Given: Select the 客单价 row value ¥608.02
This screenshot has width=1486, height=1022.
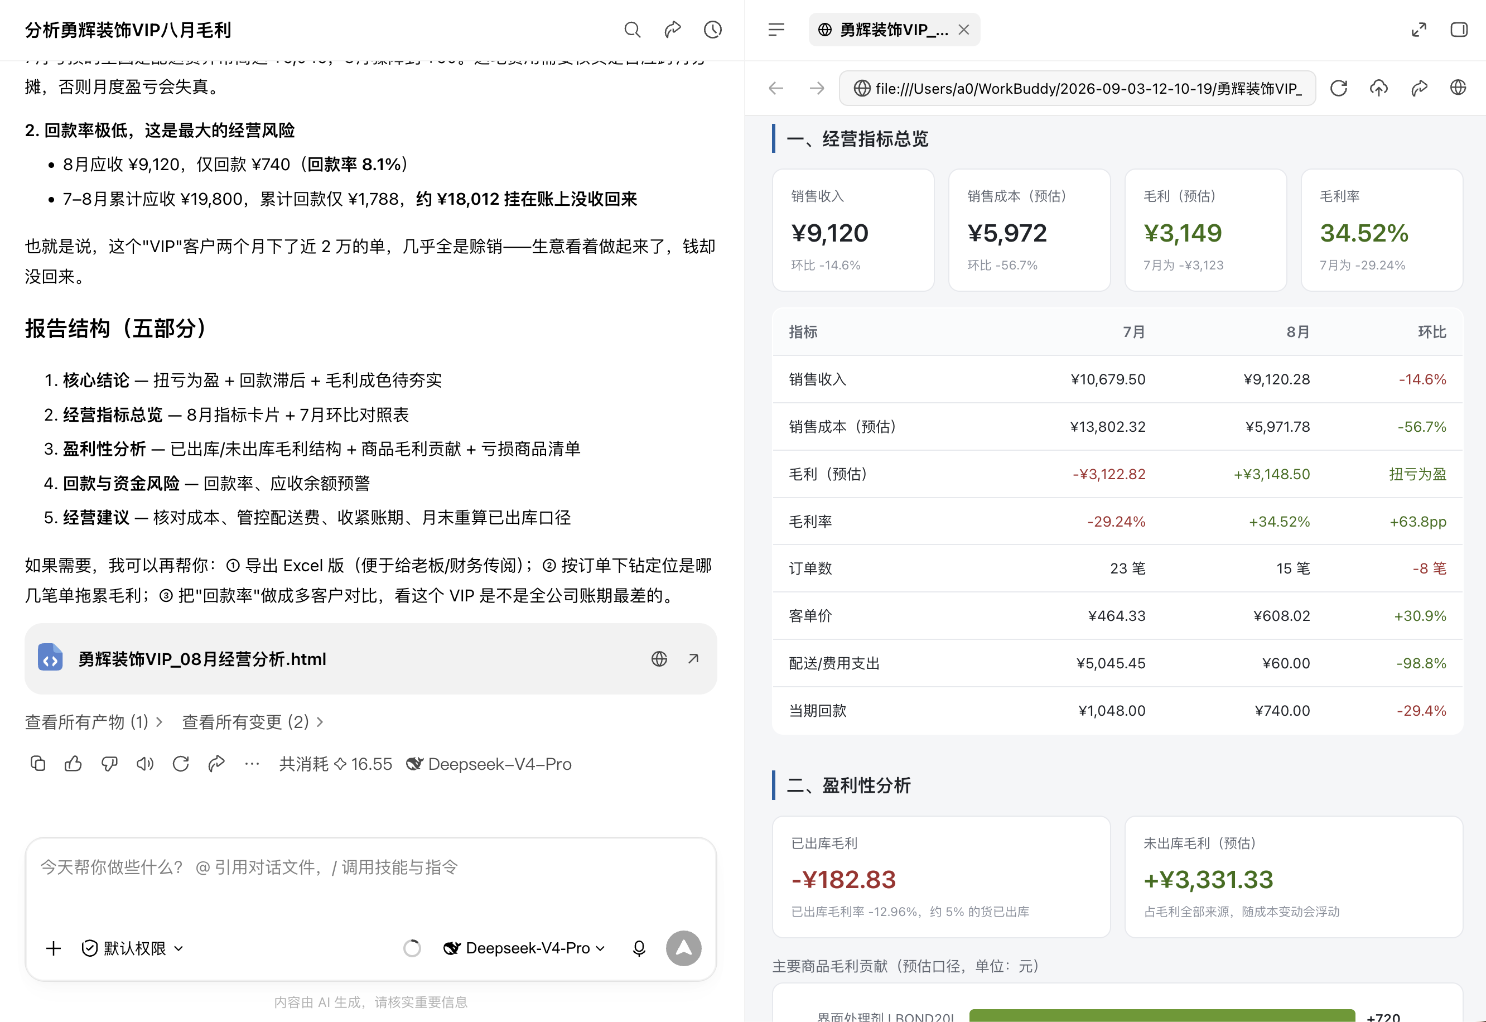Looking at the screenshot, I should 1281,616.
